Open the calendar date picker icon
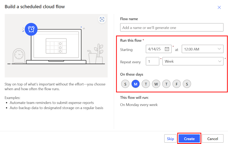This screenshot has width=228, height=144. point(167,49)
